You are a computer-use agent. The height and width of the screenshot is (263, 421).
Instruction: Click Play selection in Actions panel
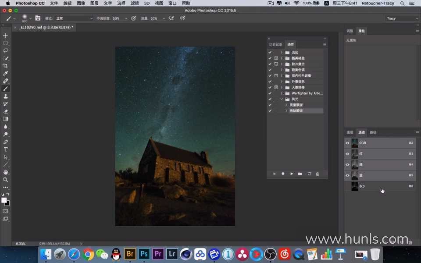click(x=292, y=174)
